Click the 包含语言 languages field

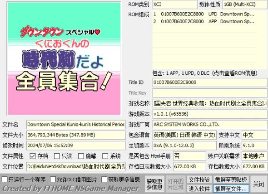(x=184, y=135)
